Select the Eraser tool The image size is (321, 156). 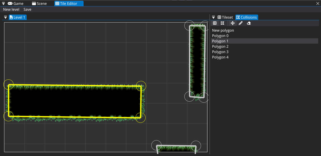coord(249,23)
